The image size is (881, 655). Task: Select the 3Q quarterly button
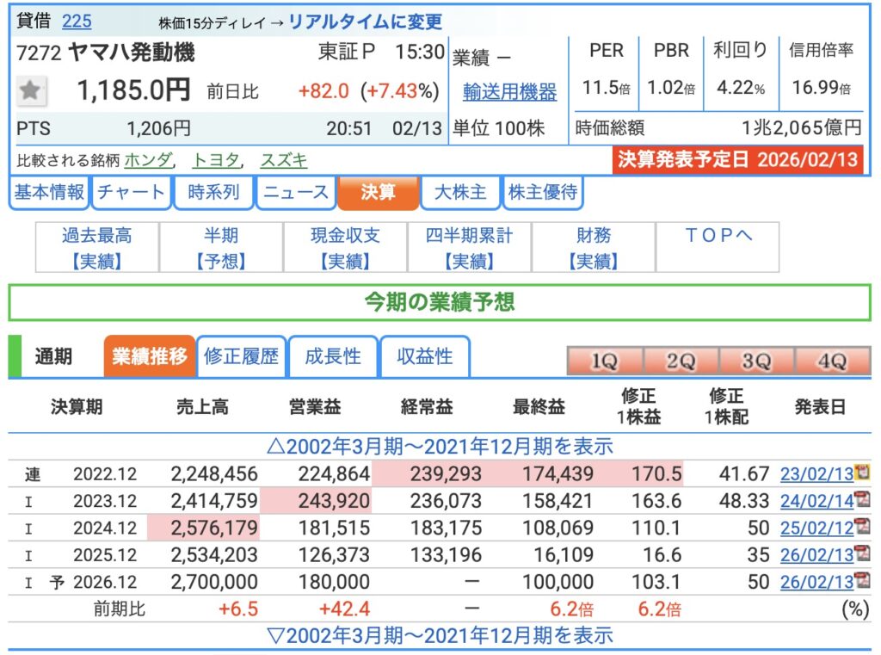click(755, 361)
